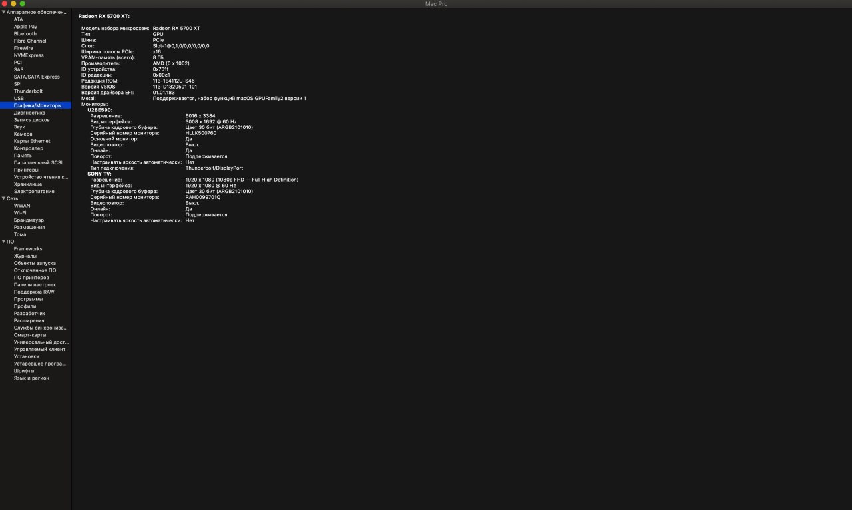
Task: Select ATA in the sidebar
Action: pos(18,19)
